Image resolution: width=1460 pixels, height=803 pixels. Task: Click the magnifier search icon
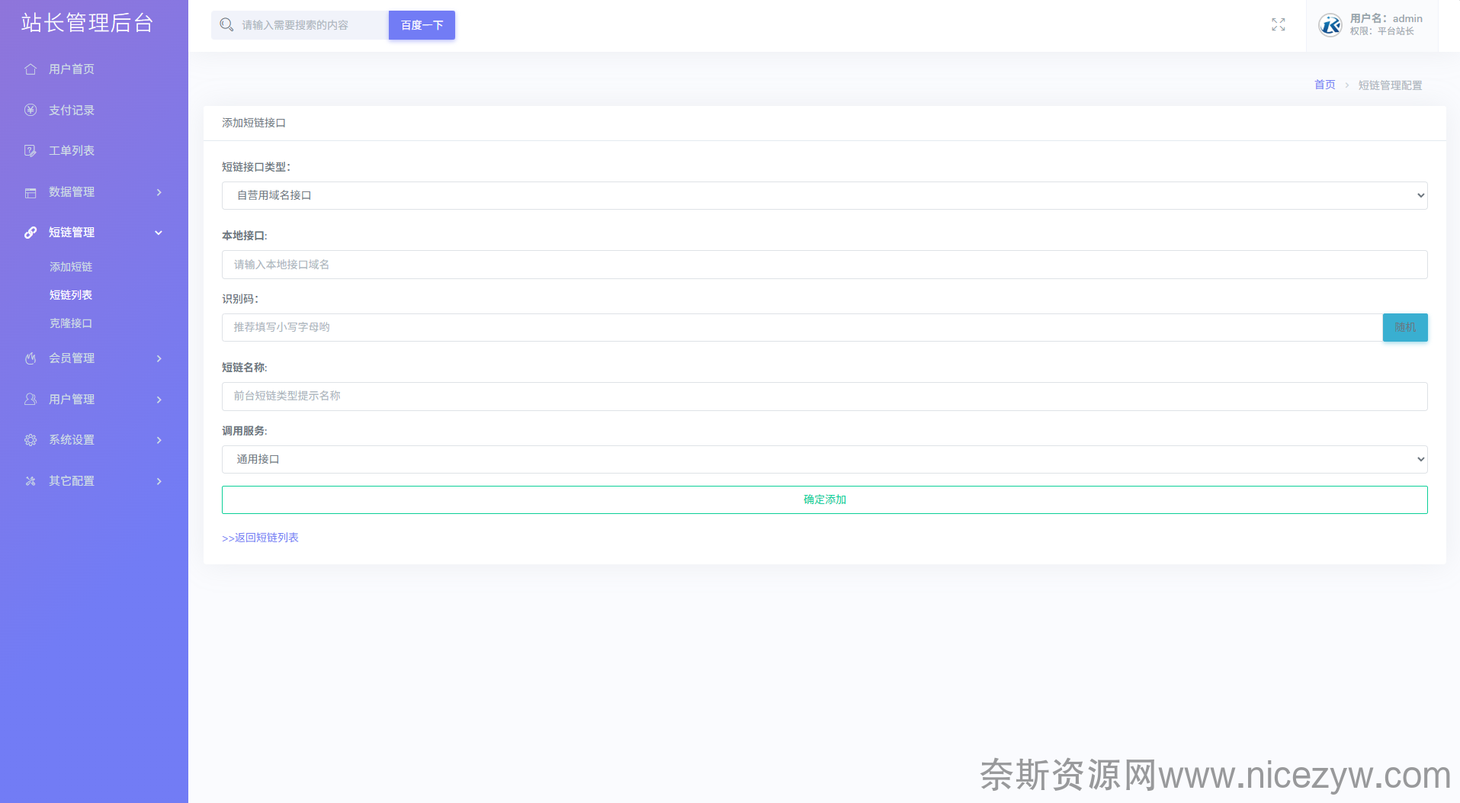coord(226,25)
